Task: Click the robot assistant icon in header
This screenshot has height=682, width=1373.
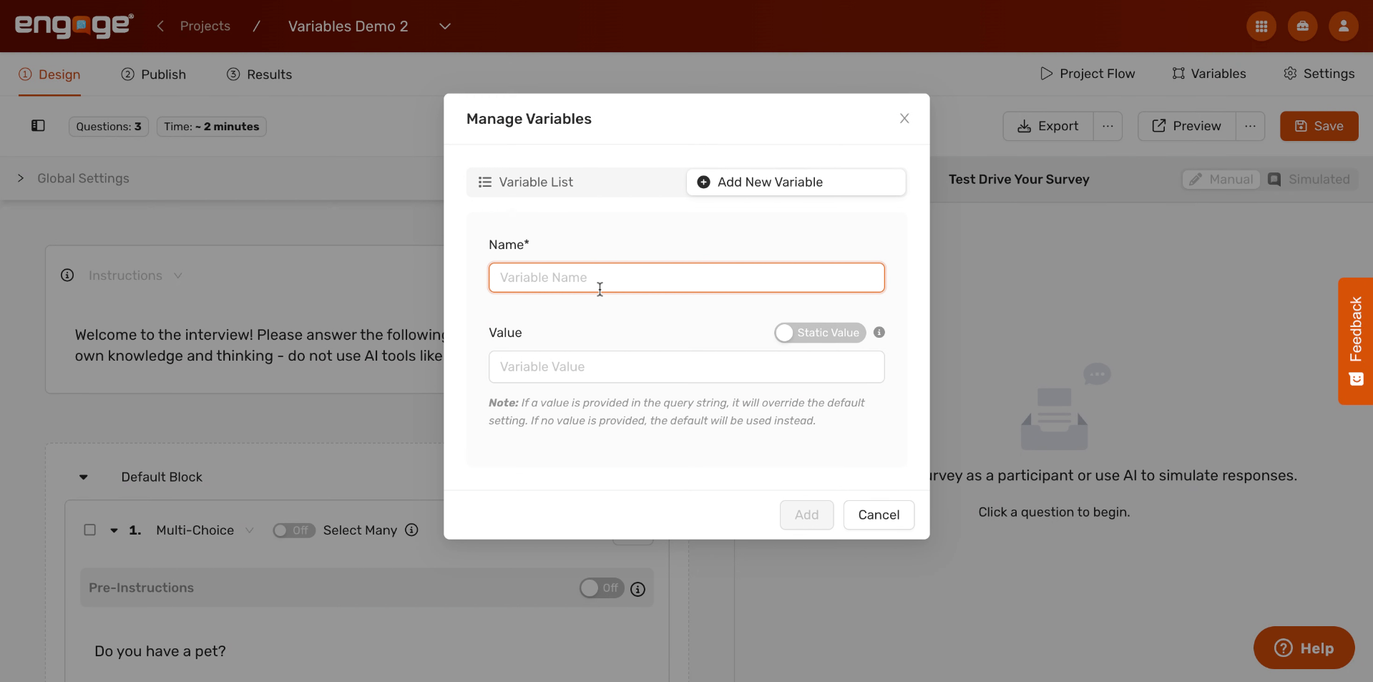Action: coord(1303,26)
